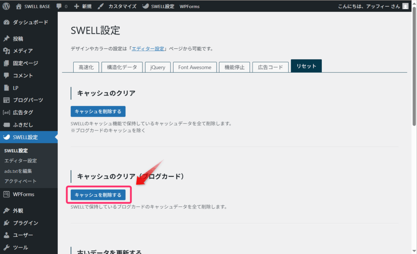Click the WordPress logo in admin bar

pos(6,6)
